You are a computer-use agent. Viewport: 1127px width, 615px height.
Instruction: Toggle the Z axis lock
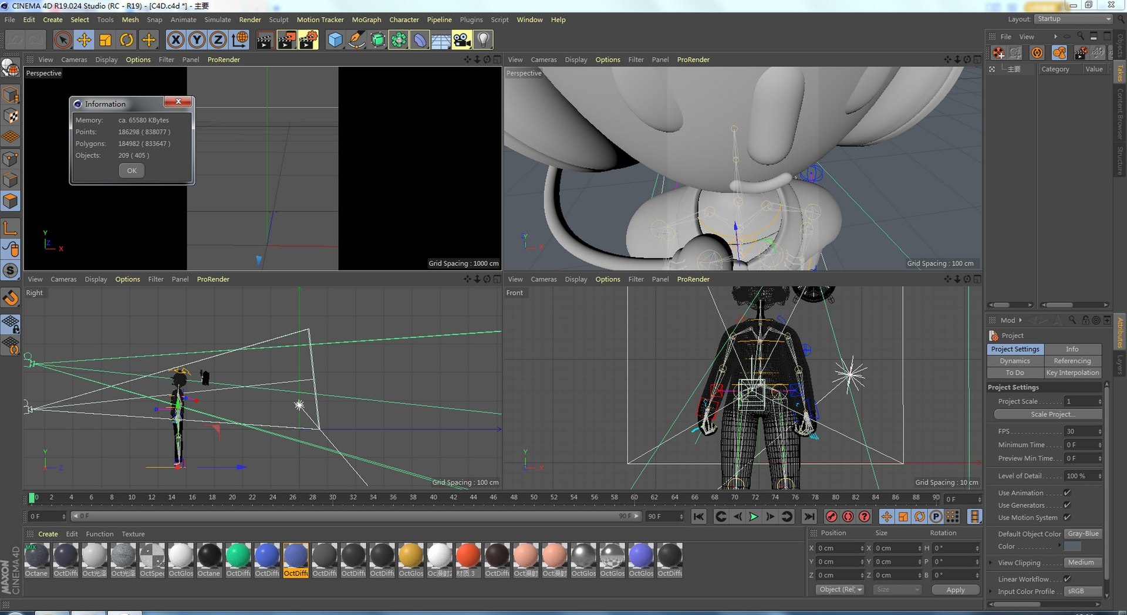pyautogui.click(x=218, y=40)
